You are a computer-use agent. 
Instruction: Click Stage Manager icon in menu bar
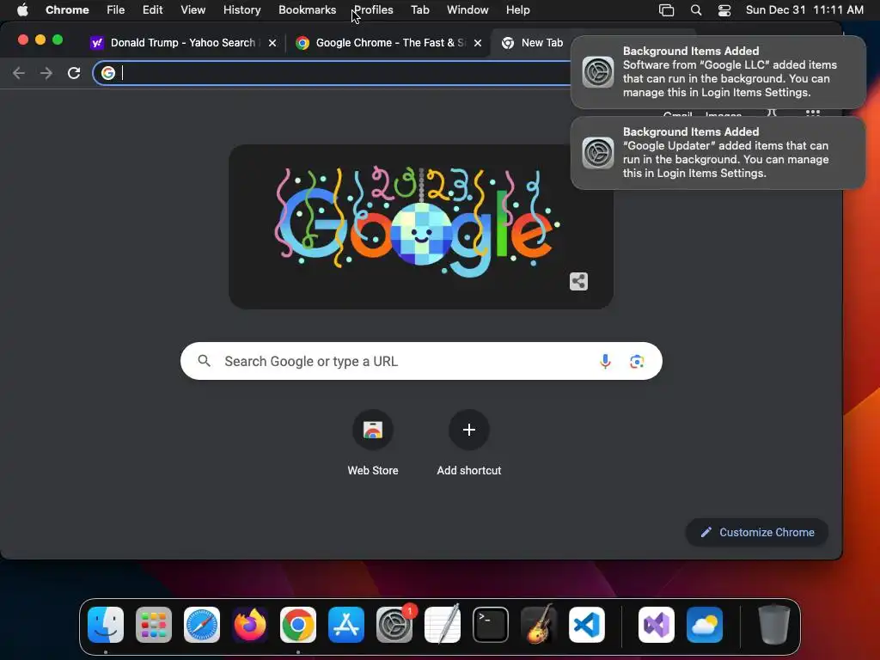(x=666, y=10)
